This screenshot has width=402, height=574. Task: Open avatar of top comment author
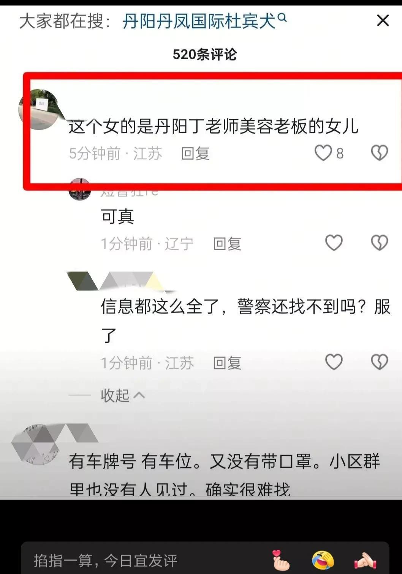coord(38,110)
